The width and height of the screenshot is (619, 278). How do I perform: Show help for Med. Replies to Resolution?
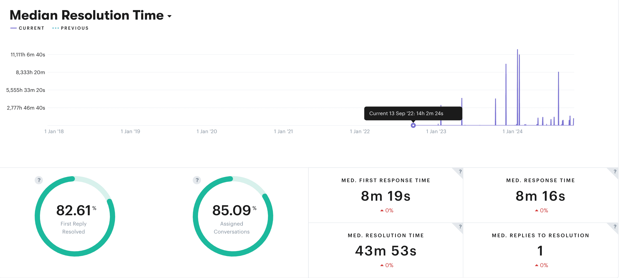[615, 227]
